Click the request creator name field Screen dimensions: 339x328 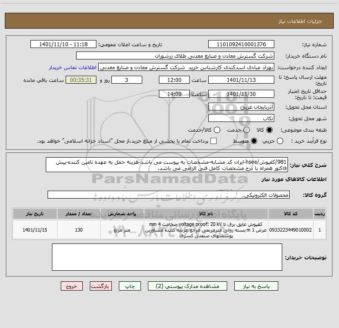click(x=186, y=67)
